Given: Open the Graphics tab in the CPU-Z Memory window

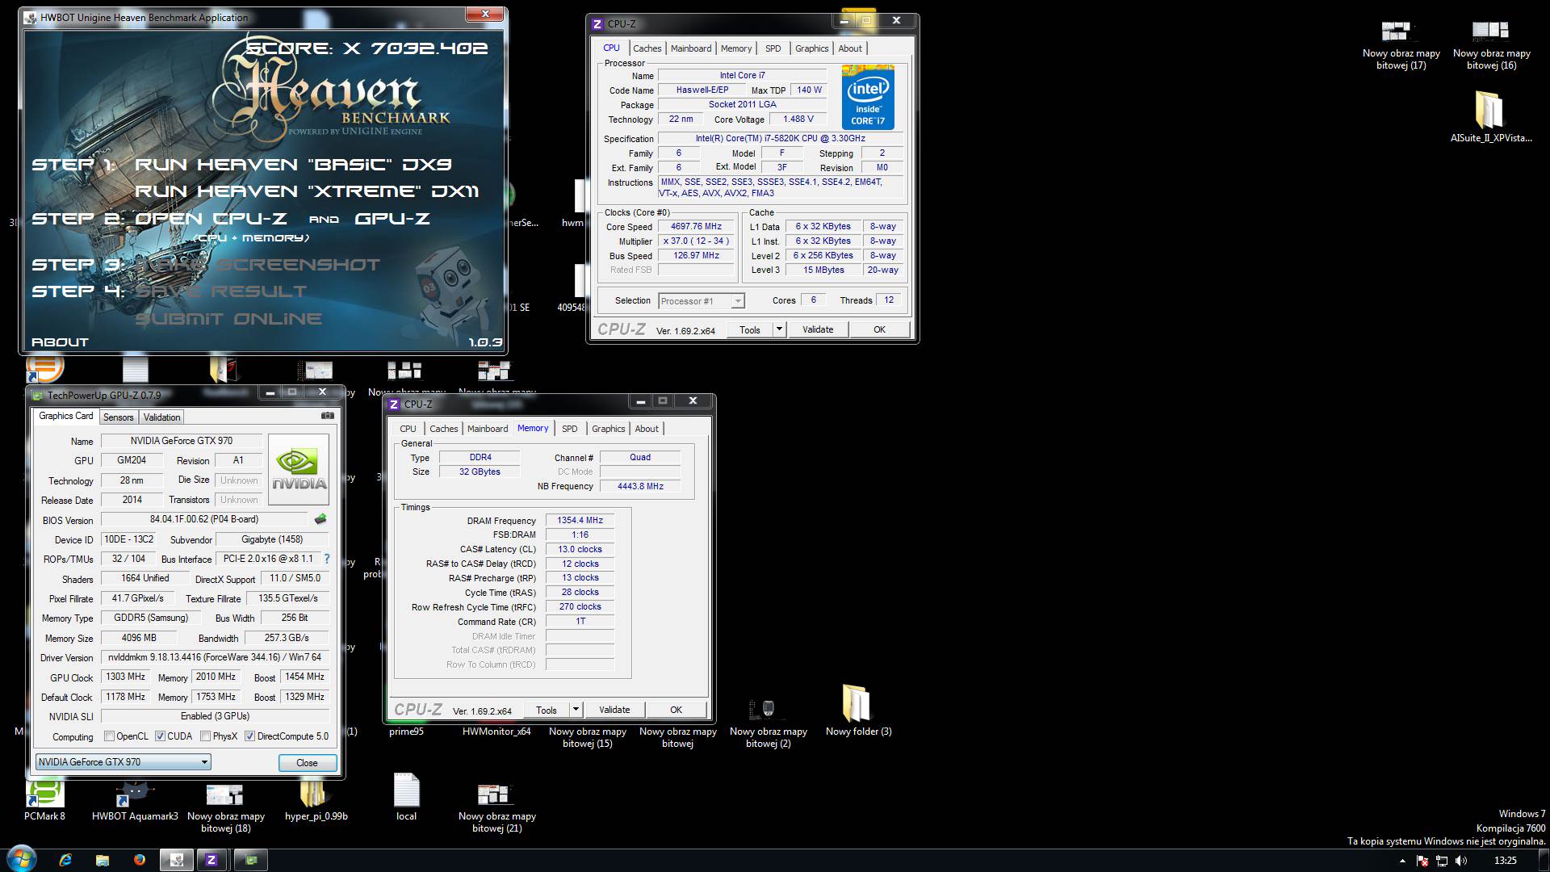Looking at the screenshot, I should [608, 429].
